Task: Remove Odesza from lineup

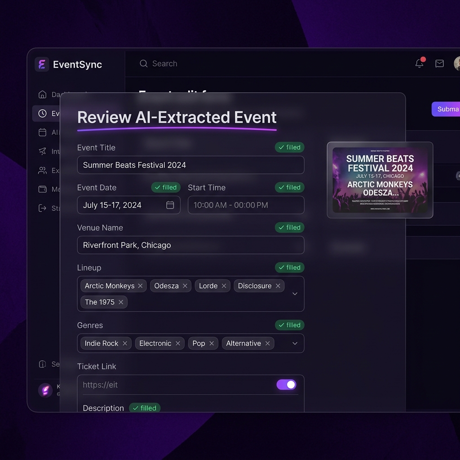Action: click(185, 286)
